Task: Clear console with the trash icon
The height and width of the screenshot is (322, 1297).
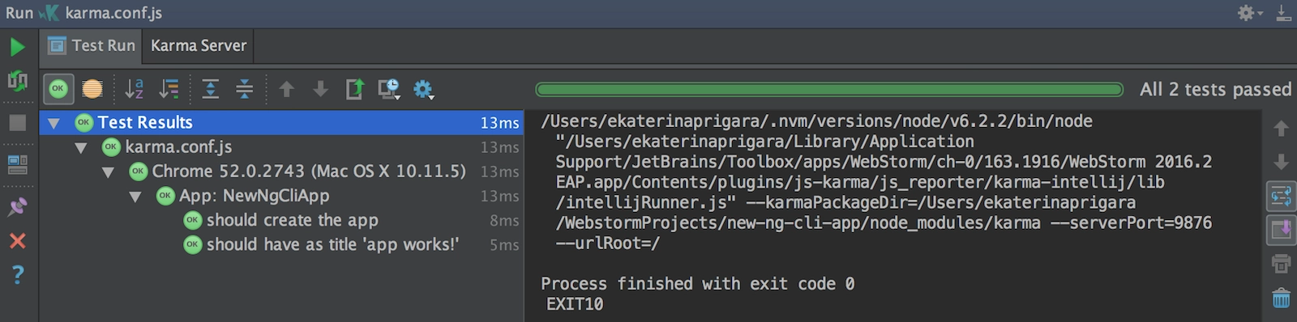Action: (1281, 298)
